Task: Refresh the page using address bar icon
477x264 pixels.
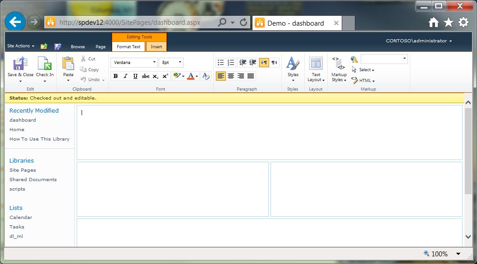Action: pos(243,22)
